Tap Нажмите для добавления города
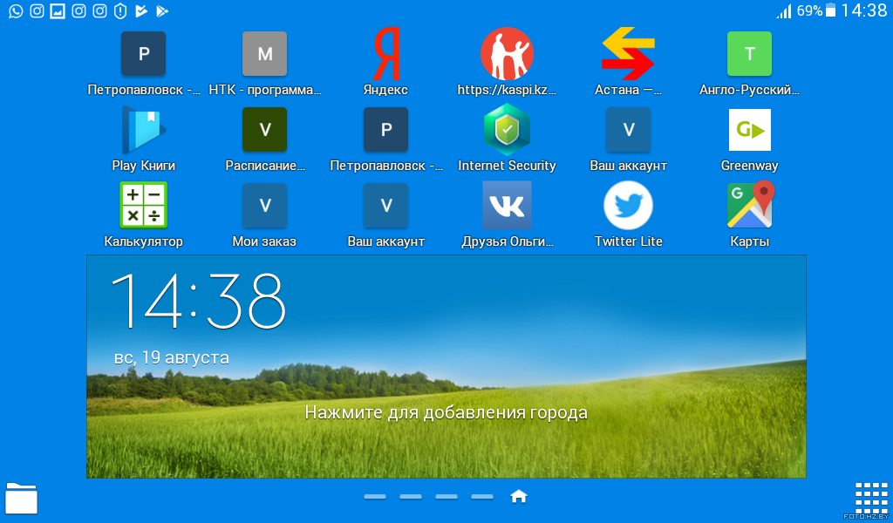 [446, 412]
